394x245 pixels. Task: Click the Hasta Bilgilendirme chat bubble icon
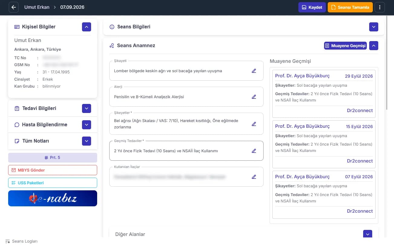tap(17, 125)
